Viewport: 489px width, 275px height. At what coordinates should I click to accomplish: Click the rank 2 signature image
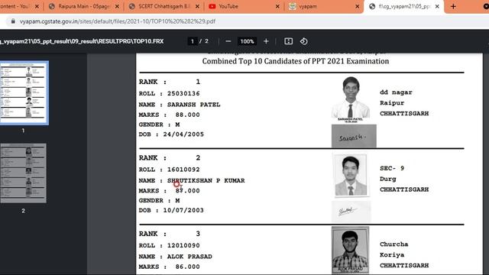pyautogui.click(x=351, y=212)
